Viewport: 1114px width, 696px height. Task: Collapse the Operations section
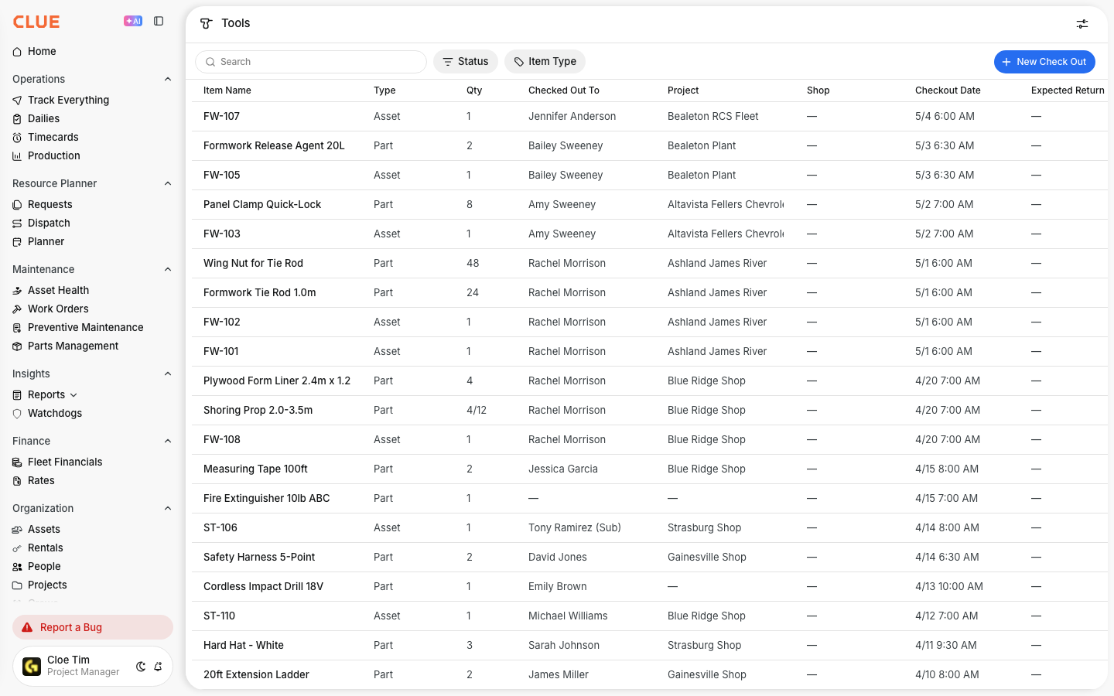point(168,79)
